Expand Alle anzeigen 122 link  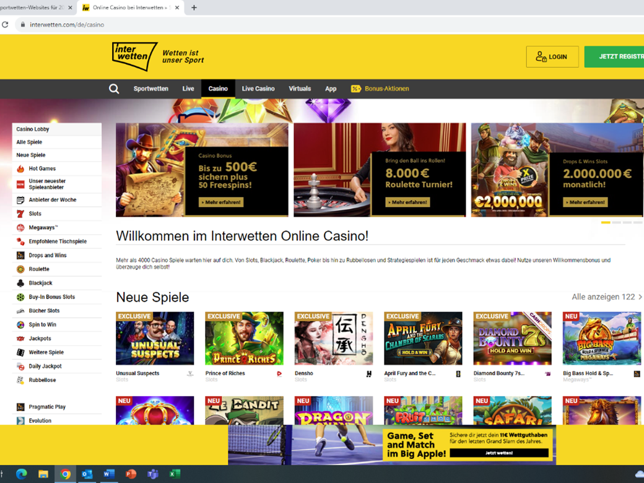coord(606,297)
